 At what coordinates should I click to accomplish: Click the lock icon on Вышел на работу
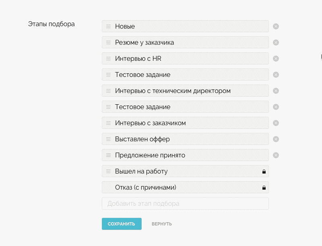click(x=264, y=171)
